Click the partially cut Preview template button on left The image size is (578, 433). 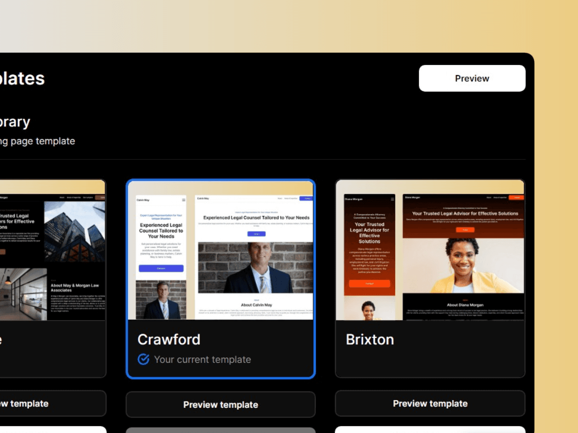pyautogui.click(x=53, y=403)
